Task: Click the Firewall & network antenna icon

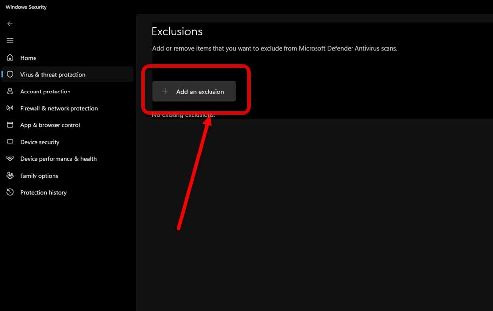Action: click(x=10, y=108)
